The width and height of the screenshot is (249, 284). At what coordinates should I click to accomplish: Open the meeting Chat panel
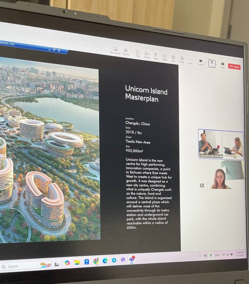coord(138,53)
